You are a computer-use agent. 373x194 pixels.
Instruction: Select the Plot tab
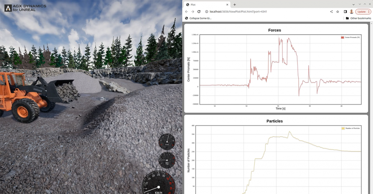tap(207, 4)
